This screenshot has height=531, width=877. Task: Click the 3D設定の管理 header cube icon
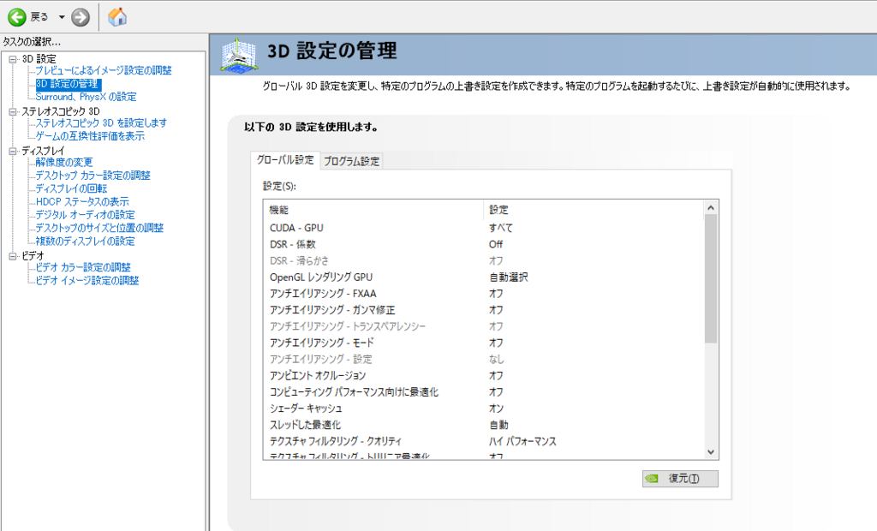pyautogui.click(x=239, y=55)
